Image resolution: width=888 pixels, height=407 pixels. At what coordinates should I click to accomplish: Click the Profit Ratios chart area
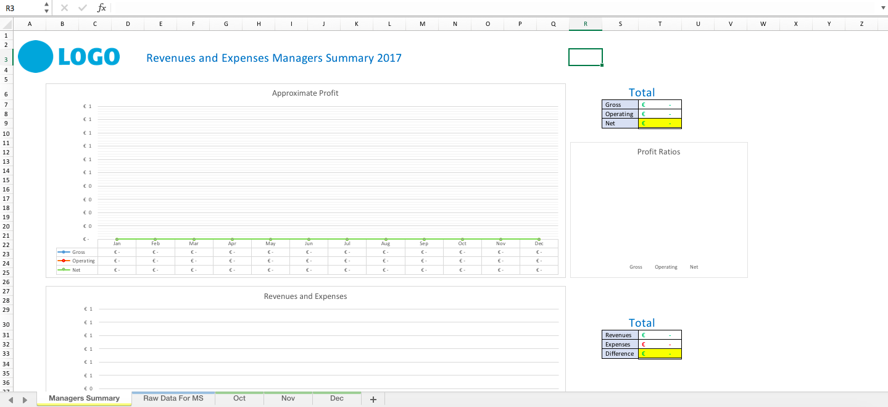click(x=659, y=210)
